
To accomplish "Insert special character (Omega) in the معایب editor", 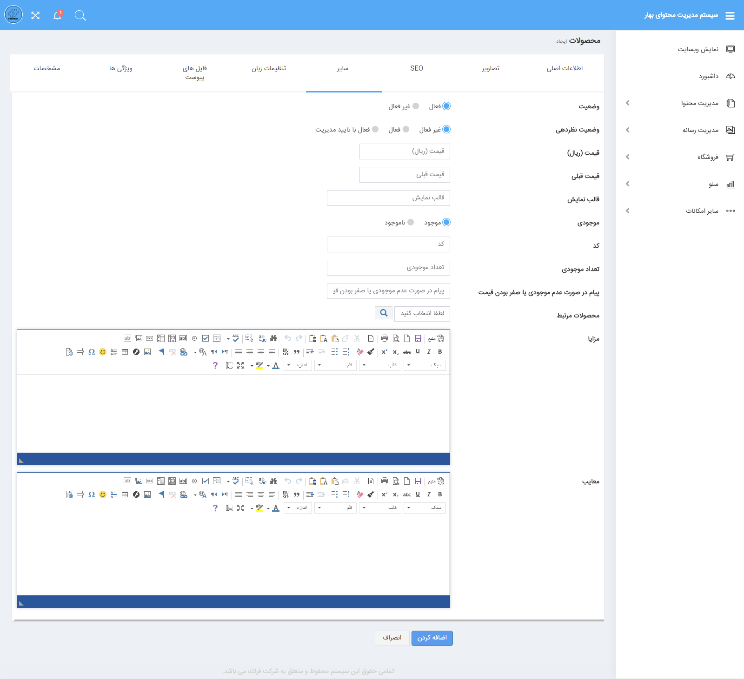I will (x=92, y=494).
